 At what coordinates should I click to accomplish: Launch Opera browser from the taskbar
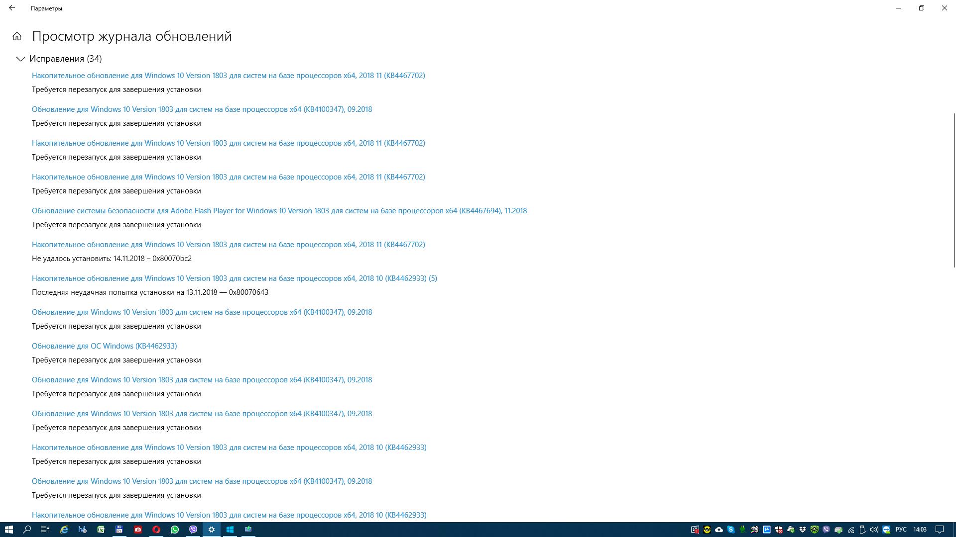tap(156, 530)
